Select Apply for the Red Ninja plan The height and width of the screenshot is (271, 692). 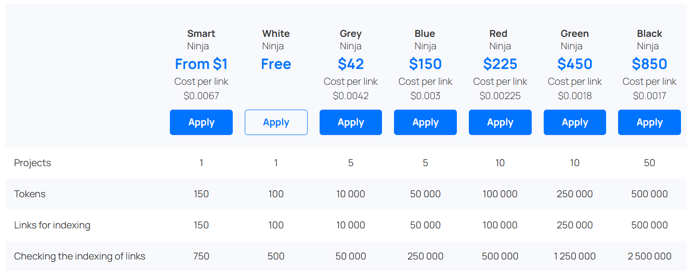click(500, 123)
